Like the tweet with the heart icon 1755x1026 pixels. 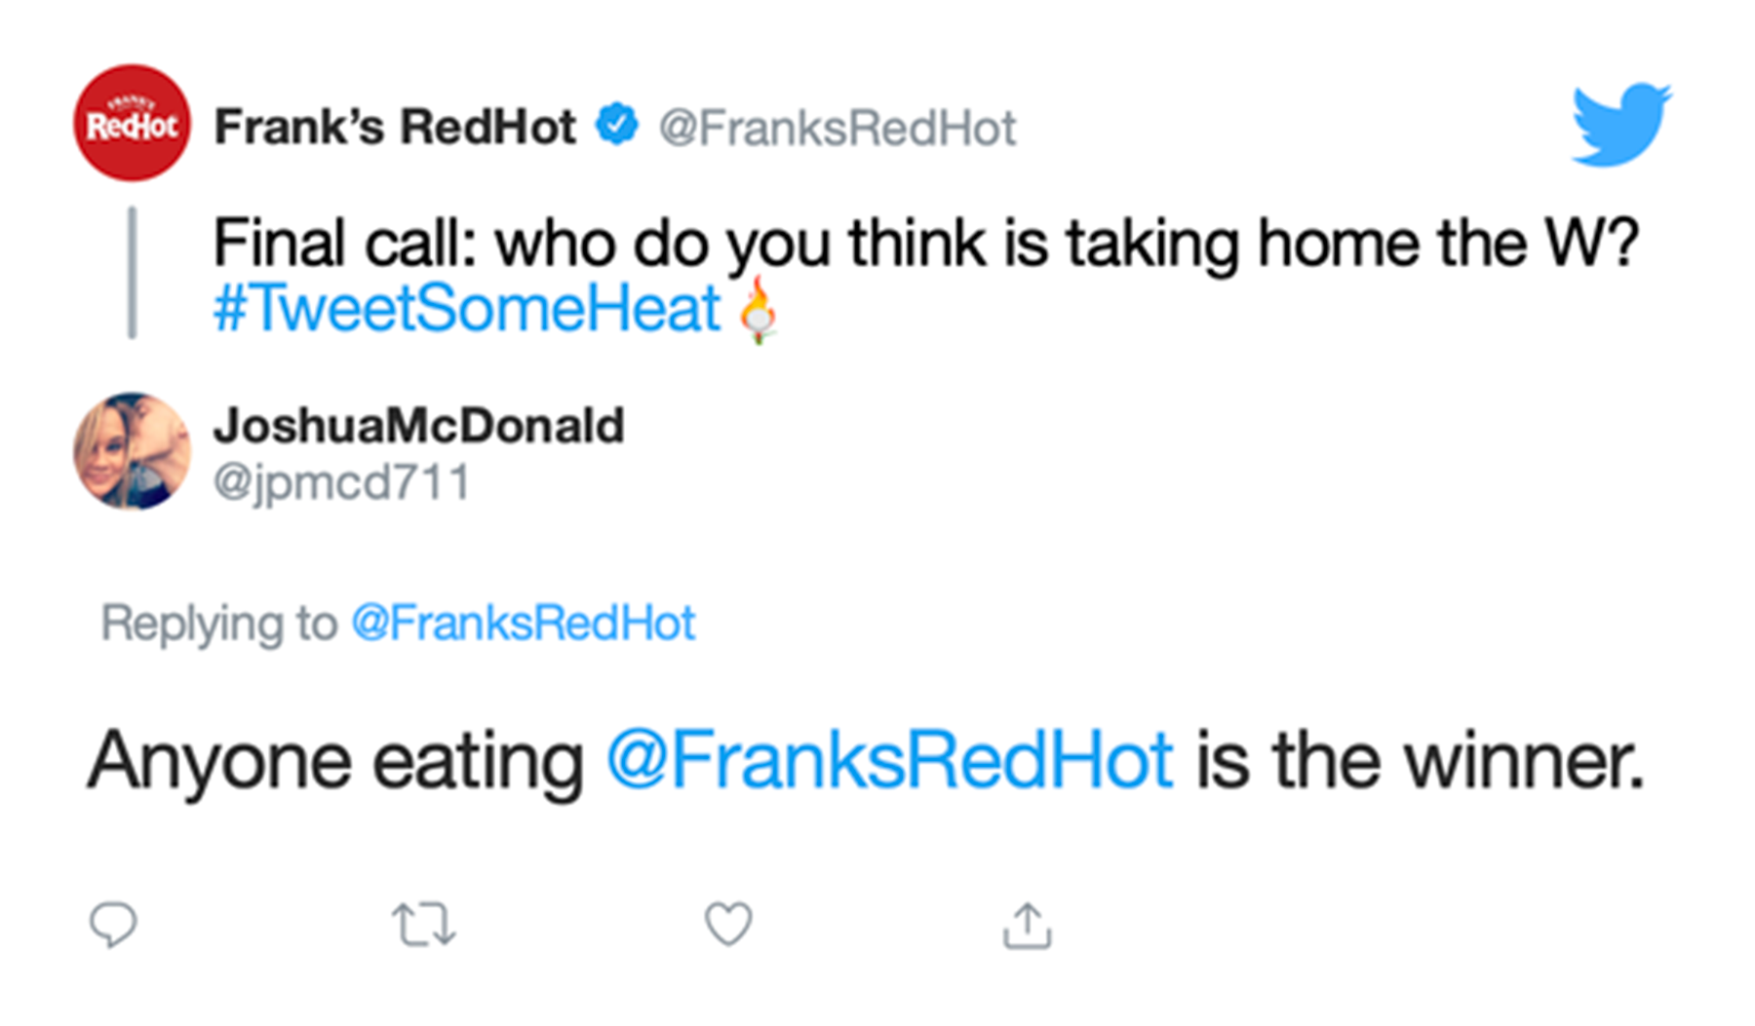tap(728, 924)
